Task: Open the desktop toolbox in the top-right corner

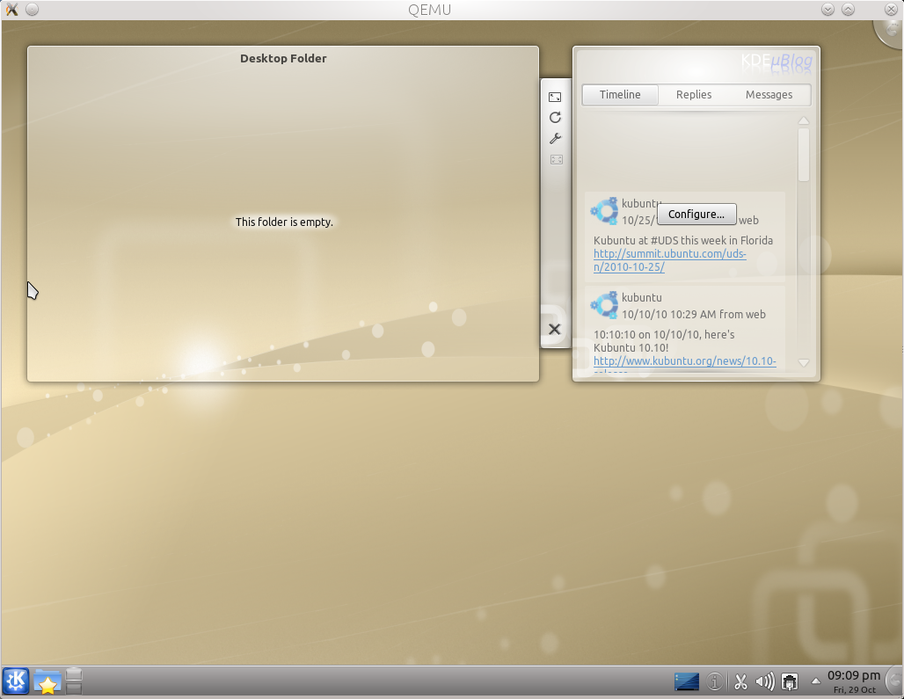Action: pyautogui.click(x=891, y=32)
